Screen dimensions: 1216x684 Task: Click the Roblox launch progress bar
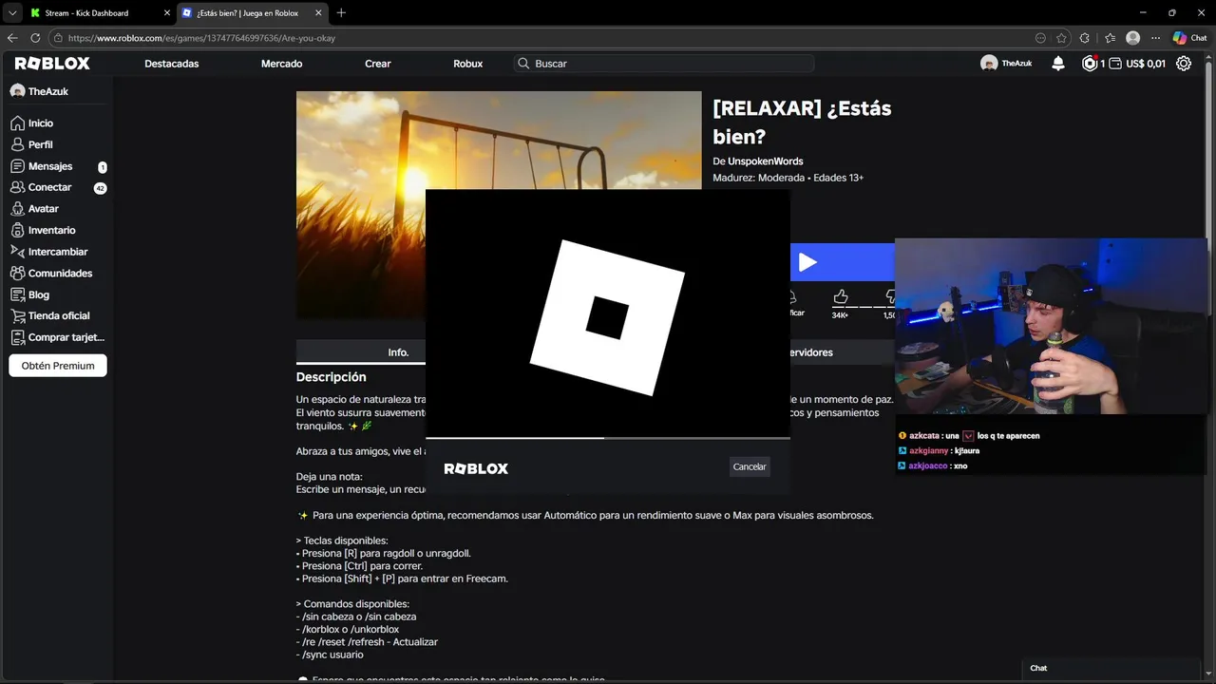click(x=608, y=438)
